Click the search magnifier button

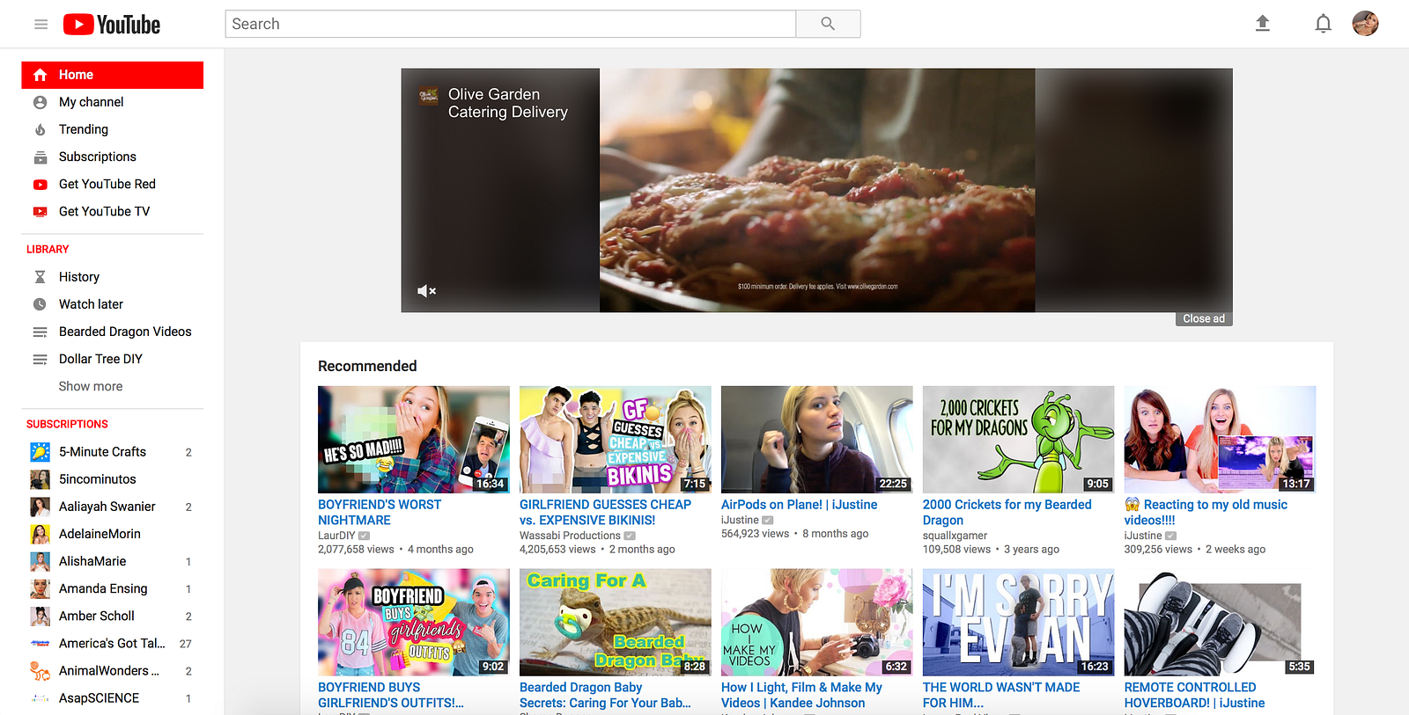828,24
